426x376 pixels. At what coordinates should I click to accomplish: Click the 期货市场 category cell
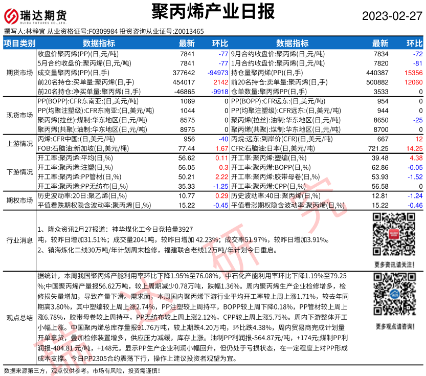(19, 73)
